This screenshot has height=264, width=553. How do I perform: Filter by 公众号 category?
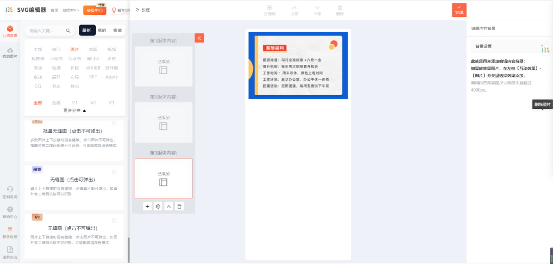click(x=74, y=58)
